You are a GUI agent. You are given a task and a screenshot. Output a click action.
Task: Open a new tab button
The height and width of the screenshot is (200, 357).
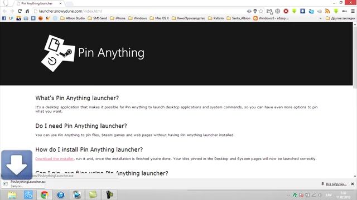pyautogui.click(x=69, y=4)
